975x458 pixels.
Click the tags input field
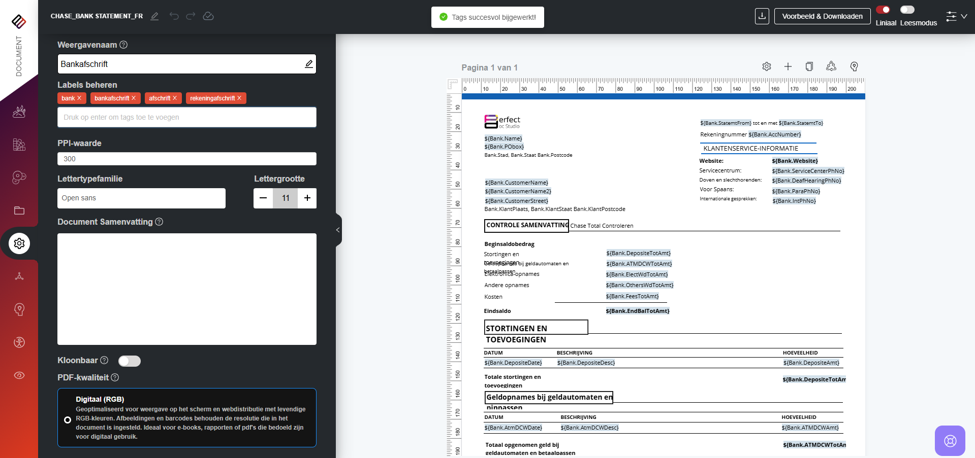tap(186, 117)
